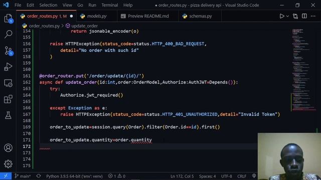Switch to Preview README.md tab
Viewport: 321px width, 180px height.
(x=148, y=16)
